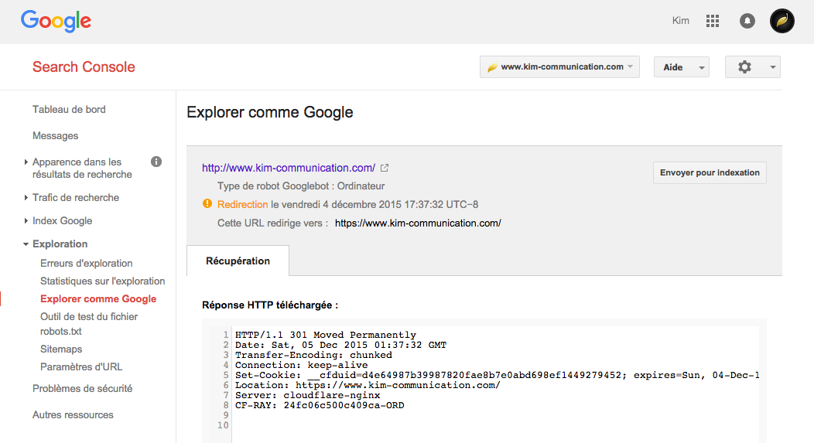Expand the Index Google section
This screenshot has width=814, height=443.
tap(62, 221)
